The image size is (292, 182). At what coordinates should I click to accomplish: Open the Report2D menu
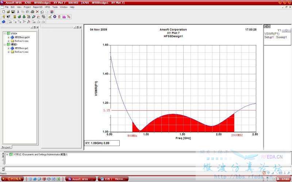tap(38, 7)
